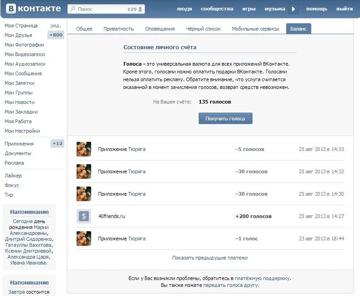Open Марии Александровны birthday link
This screenshot has width=360, height=296.
[x=29, y=230]
